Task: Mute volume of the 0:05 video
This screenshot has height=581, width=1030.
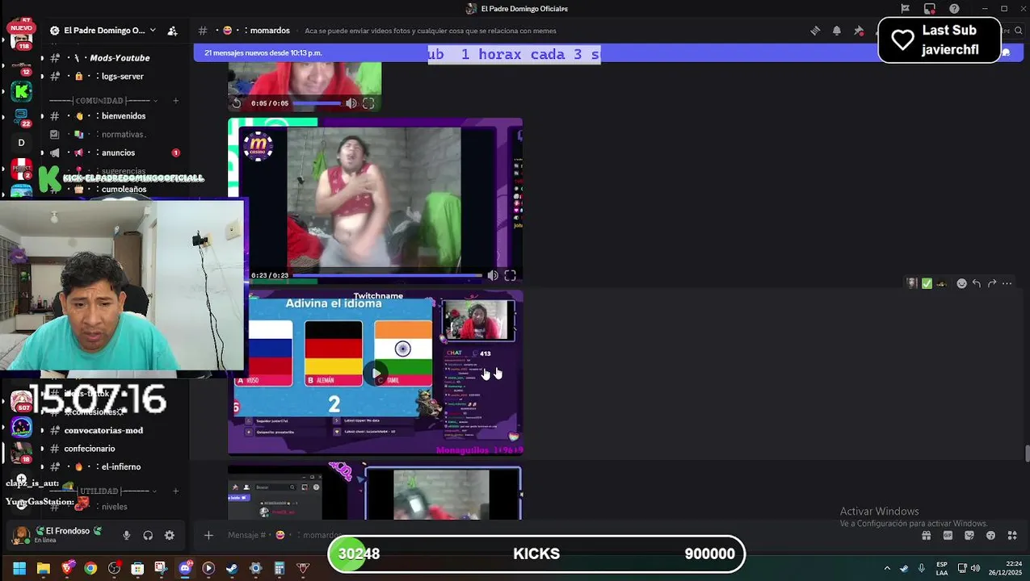Action: [x=351, y=103]
